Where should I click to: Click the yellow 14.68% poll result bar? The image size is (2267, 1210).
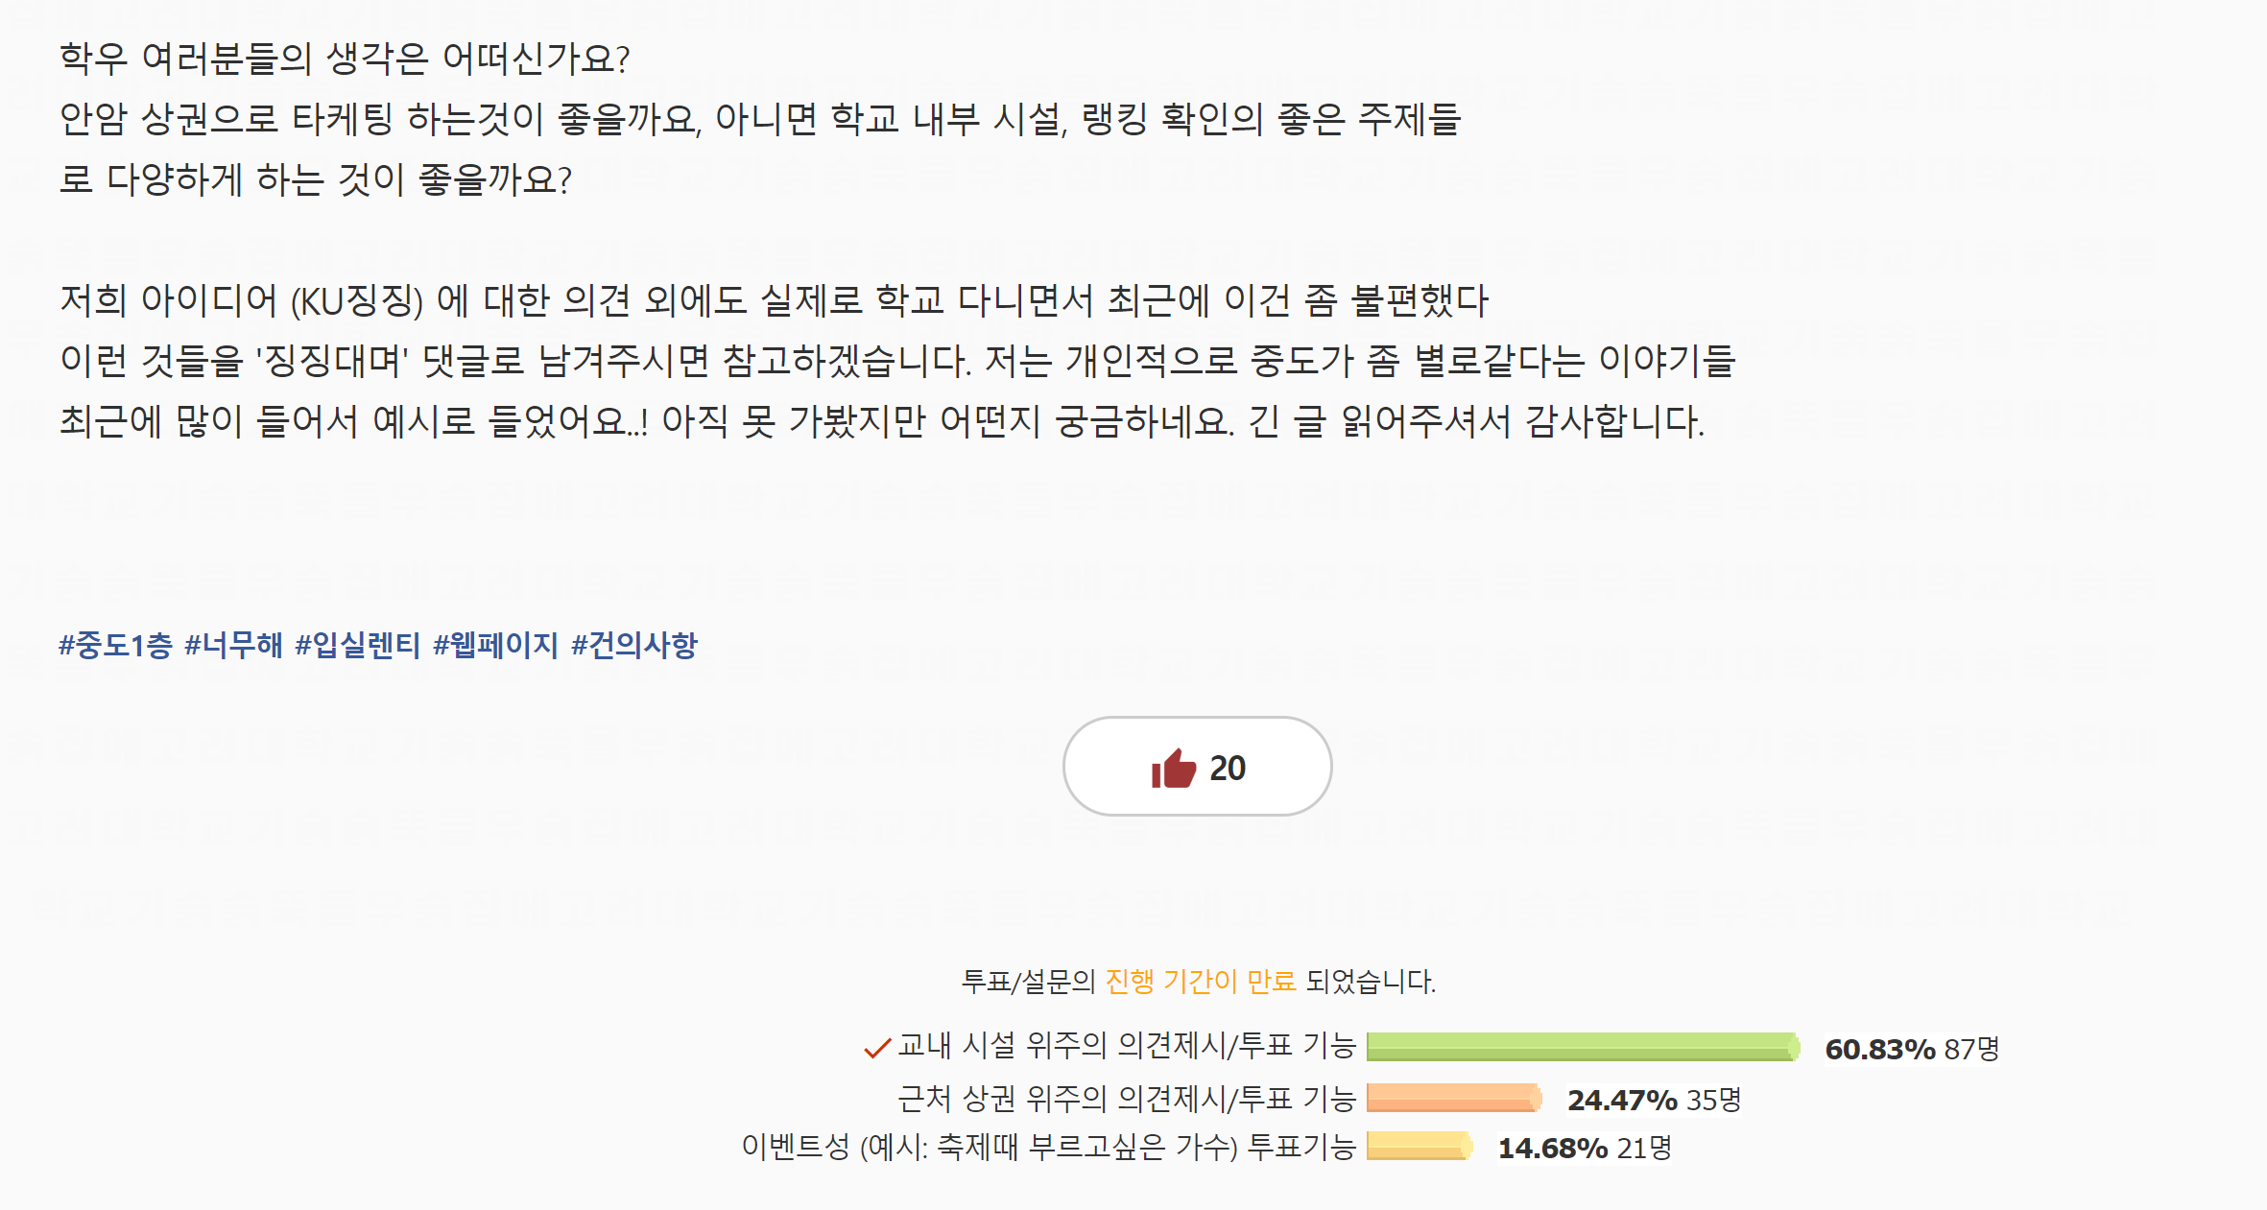(1420, 1146)
